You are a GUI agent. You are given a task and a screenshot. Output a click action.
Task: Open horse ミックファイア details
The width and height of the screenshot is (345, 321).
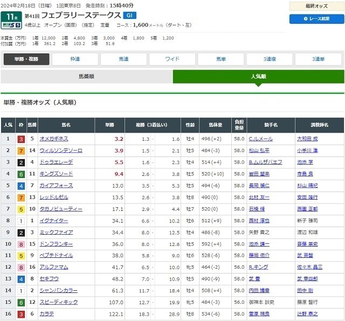point(56,233)
